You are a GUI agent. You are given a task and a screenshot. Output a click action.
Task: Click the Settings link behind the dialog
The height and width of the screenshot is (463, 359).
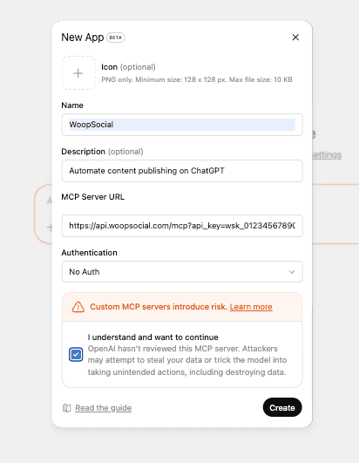coord(327,154)
